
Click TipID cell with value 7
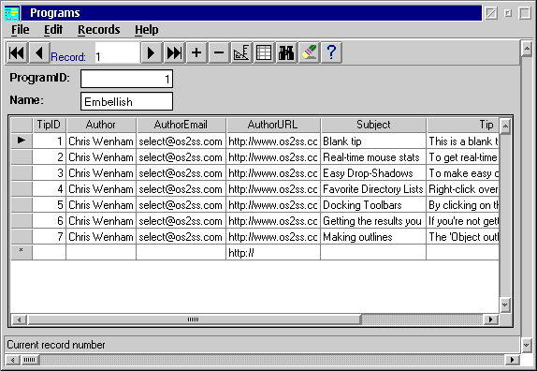pos(49,237)
